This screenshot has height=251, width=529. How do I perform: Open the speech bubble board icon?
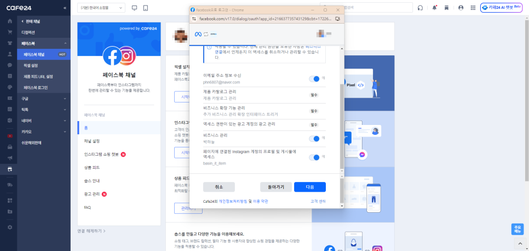coord(10,65)
